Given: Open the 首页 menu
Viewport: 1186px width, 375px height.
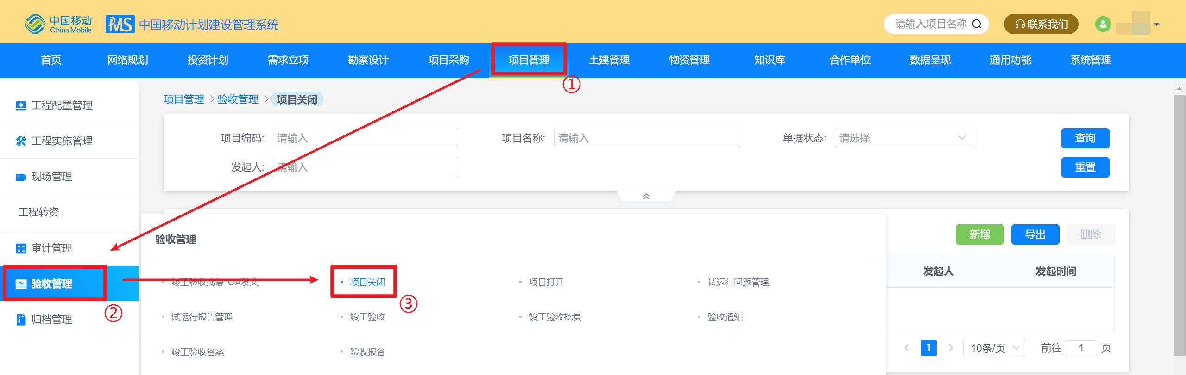Looking at the screenshot, I should (51, 60).
